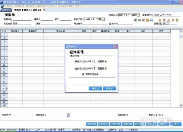Open the 业务录入 menu
Screen dimensions: 183x132
pos(8,6)
